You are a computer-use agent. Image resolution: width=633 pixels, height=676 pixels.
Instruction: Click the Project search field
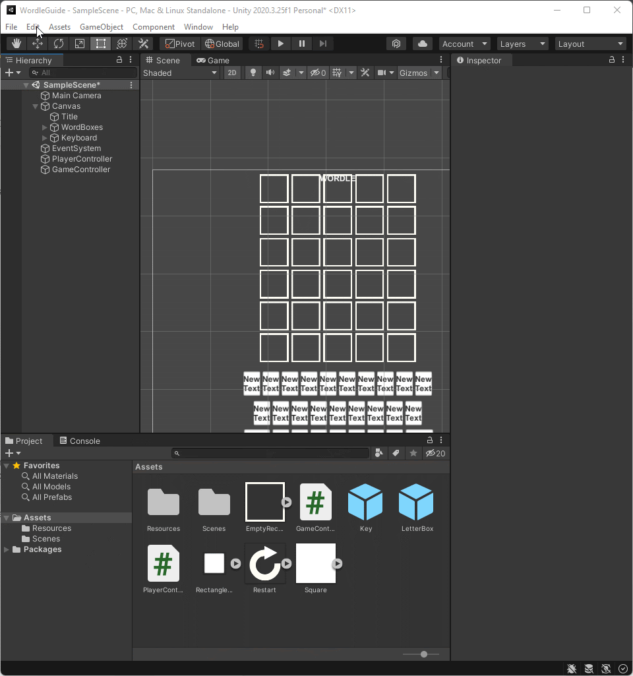270,453
